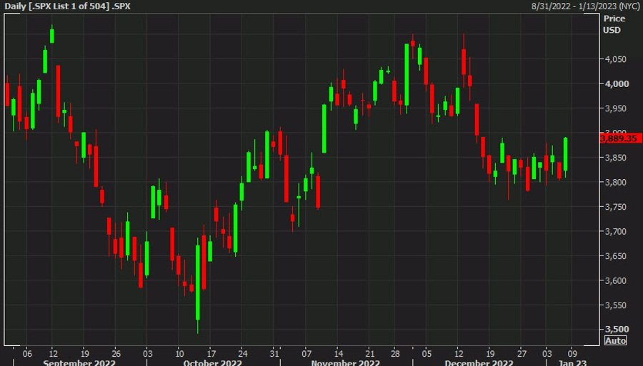
Task: Click the Price USD axis header
Action: (613, 24)
